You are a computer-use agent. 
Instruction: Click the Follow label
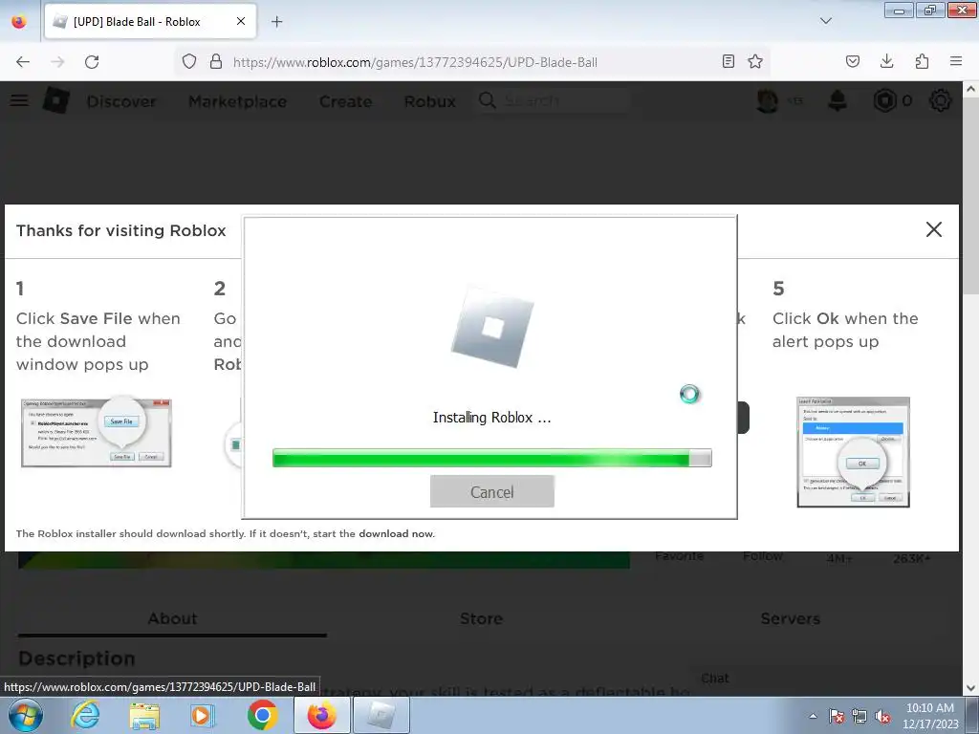(762, 556)
